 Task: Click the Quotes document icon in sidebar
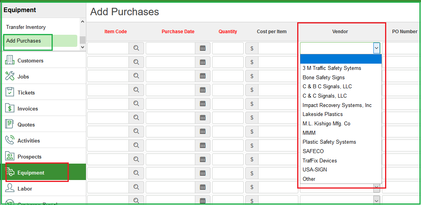click(x=10, y=125)
